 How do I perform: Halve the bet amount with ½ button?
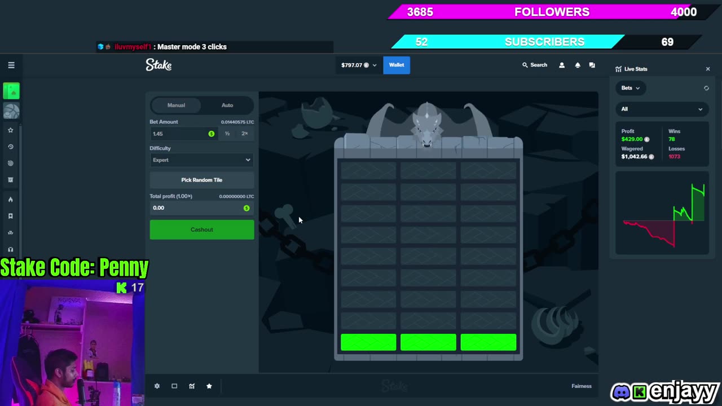pyautogui.click(x=227, y=134)
